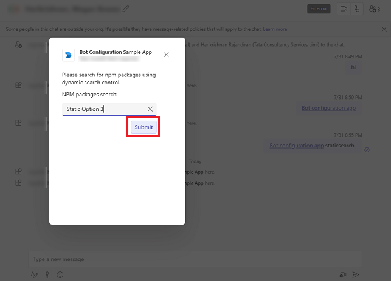Select the 'hi' chat message
This screenshot has height=281, width=391.
[x=353, y=67]
